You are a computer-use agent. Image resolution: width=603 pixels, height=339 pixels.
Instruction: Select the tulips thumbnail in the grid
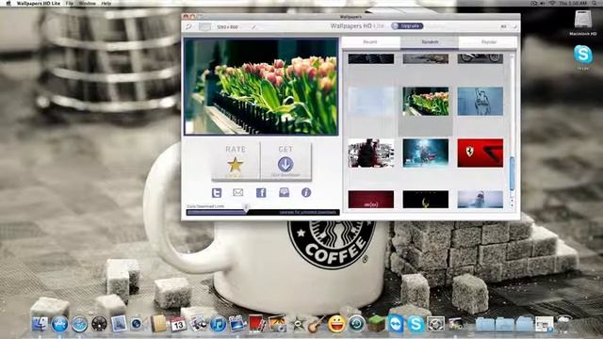[x=425, y=102]
